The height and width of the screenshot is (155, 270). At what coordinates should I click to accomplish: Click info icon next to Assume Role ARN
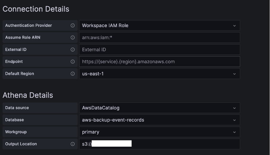73,38
